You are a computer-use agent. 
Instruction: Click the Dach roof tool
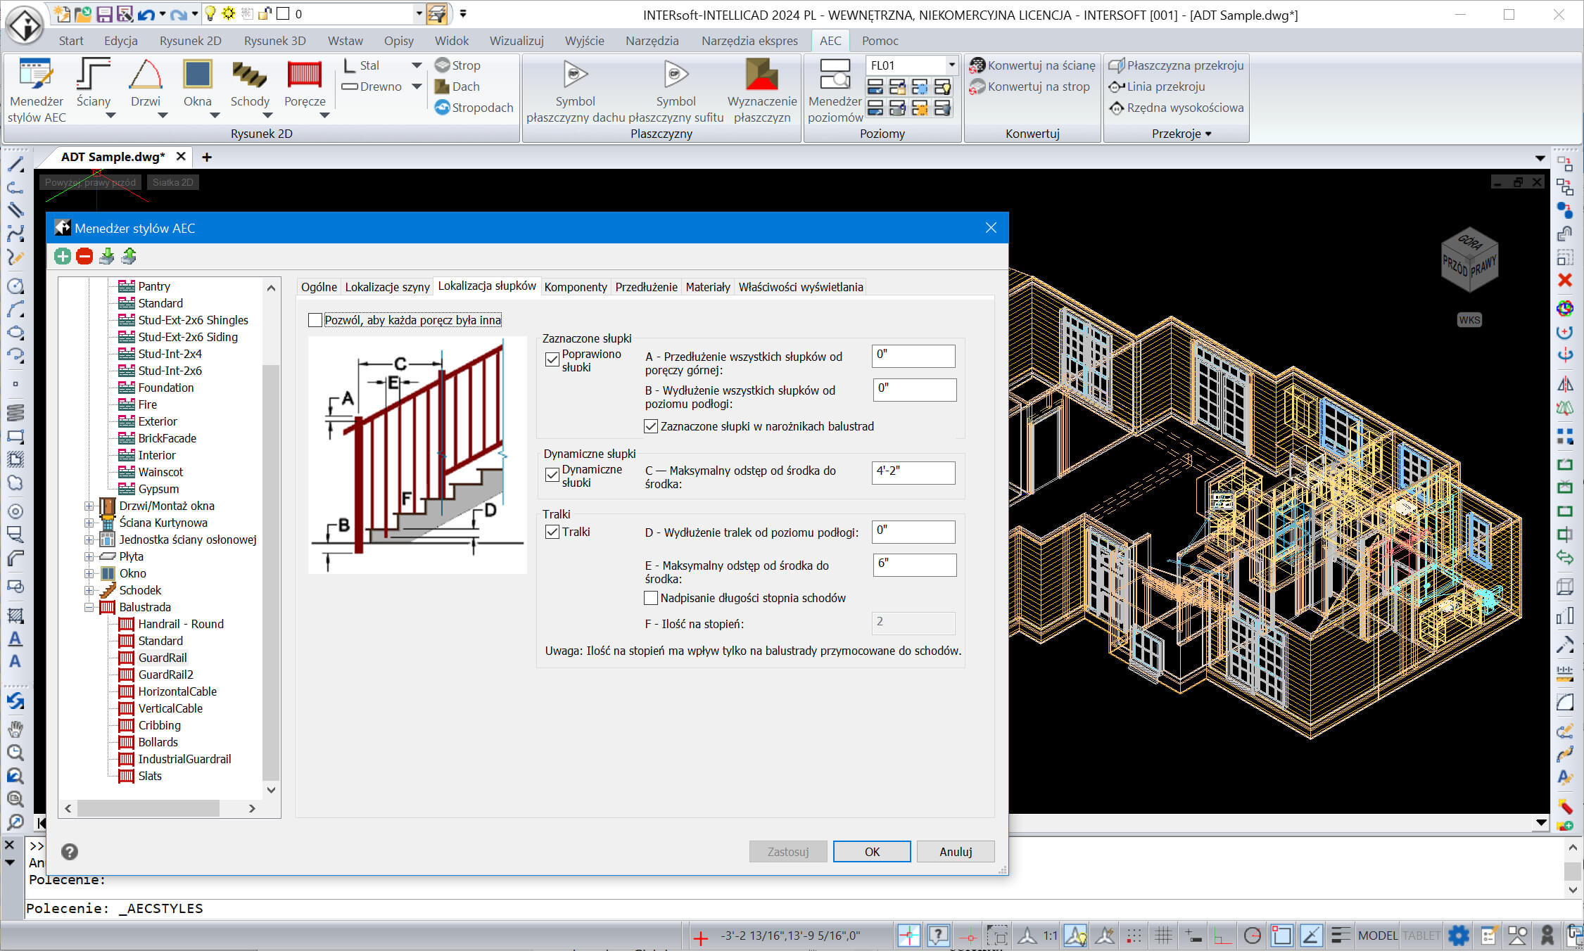tap(457, 87)
